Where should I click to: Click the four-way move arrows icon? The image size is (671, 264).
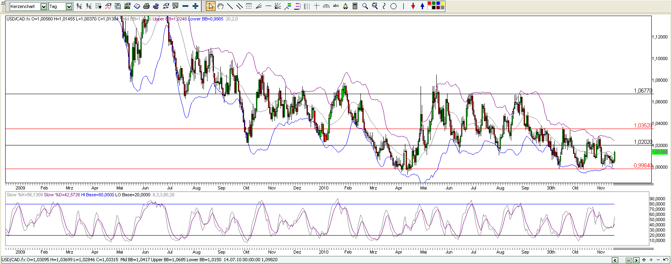(x=644, y=260)
